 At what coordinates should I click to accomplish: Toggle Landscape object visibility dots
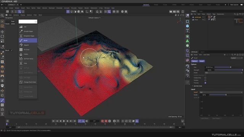point(205,17)
